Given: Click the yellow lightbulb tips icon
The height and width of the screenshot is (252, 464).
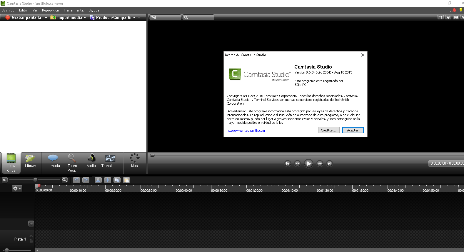Looking at the screenshot, I should tap(461, 10).
